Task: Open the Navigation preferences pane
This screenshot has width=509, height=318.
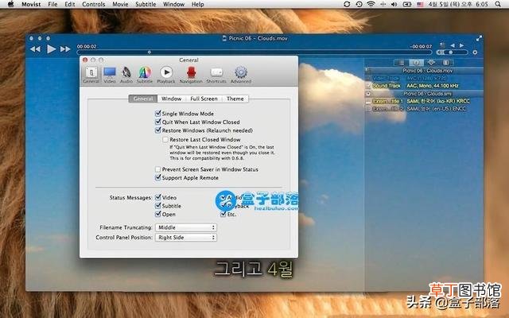Action: [x=191, y=75]
